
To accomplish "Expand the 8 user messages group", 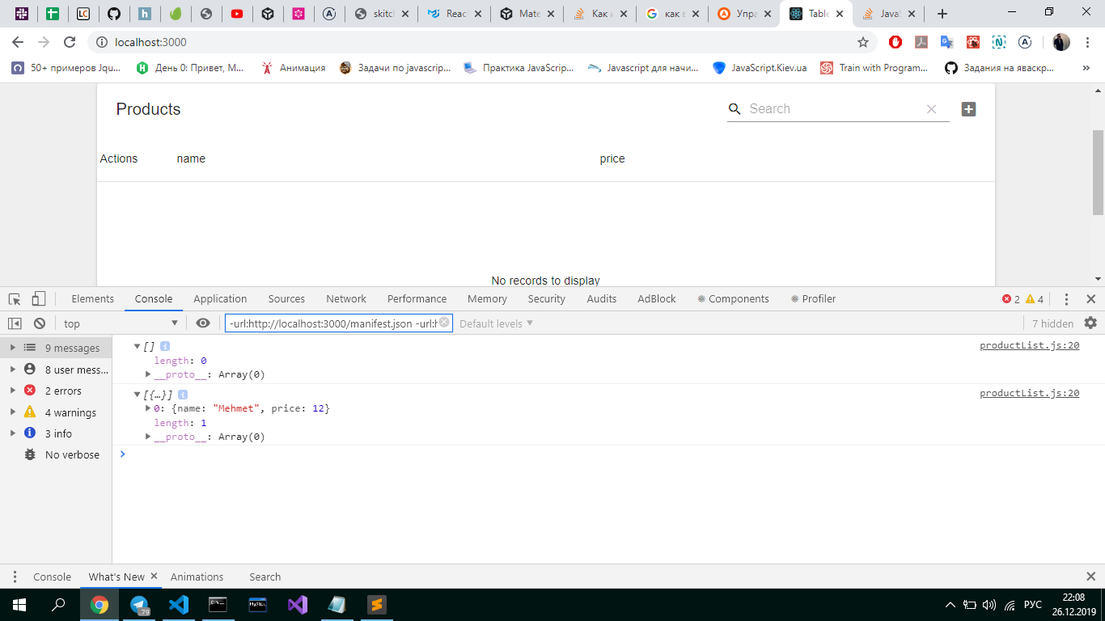I will click(x=12, y=370).
